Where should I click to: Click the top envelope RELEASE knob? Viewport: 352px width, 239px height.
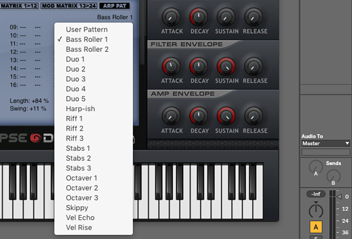click(x=254, y=17)
